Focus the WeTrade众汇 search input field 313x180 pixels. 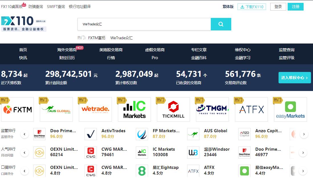point(144,24)
